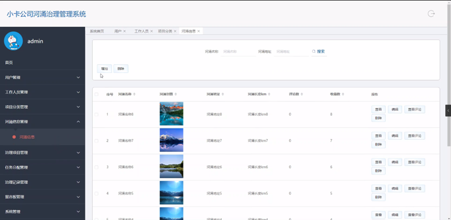Open 查看评论 for row 河涌名称8
Viewport: 451px width, 220px height.
tap(415, 109)
